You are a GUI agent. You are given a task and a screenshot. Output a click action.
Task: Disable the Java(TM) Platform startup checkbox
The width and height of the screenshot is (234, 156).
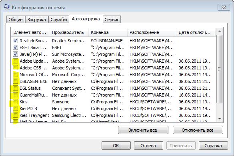[x=15, y=54]
